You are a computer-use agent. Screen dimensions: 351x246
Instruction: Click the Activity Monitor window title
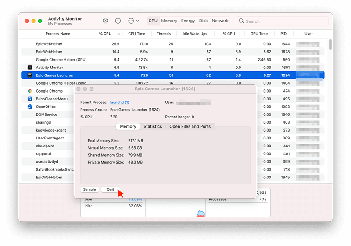click(x=65, y=19)
